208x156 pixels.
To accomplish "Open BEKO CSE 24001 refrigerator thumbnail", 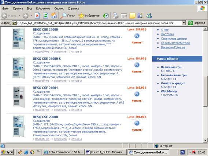I will click(x=19, y=97).
